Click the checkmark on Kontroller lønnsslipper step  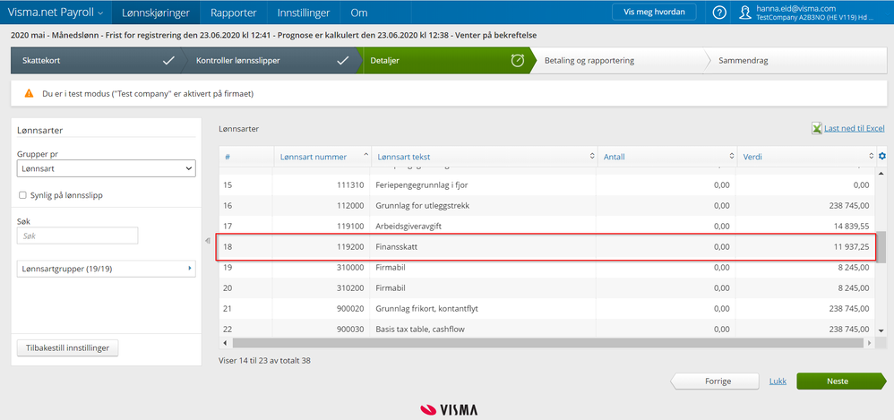tap(343, 60)
